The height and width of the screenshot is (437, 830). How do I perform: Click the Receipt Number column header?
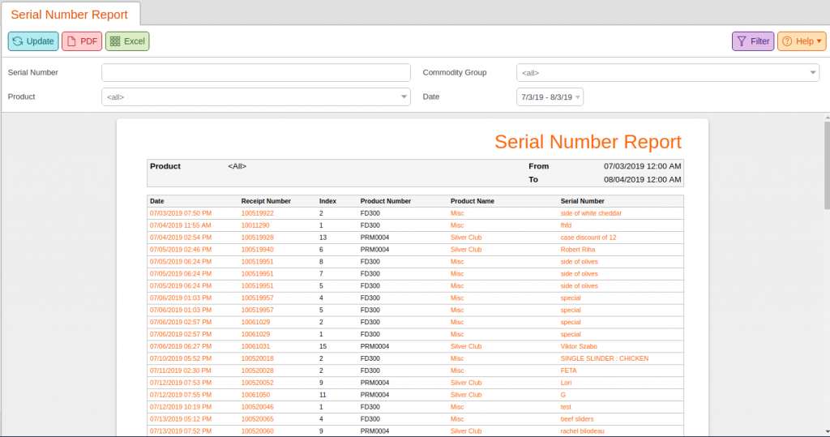click(x=266, y=201)
